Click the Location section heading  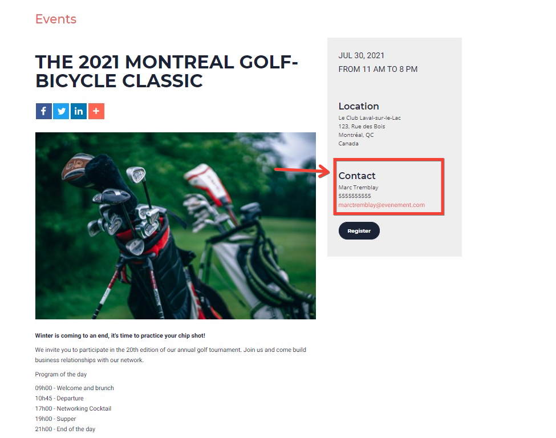pyautogui.click(x=358, y=106)
